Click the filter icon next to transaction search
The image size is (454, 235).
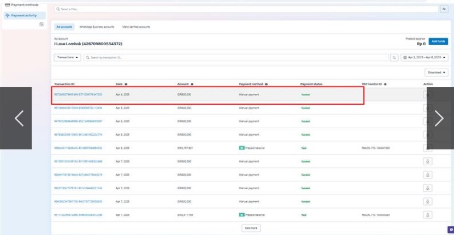click(394, 57)
